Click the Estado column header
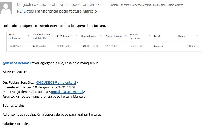The width and height of the screenshot is (210, 132). click(x=157, y=37)
